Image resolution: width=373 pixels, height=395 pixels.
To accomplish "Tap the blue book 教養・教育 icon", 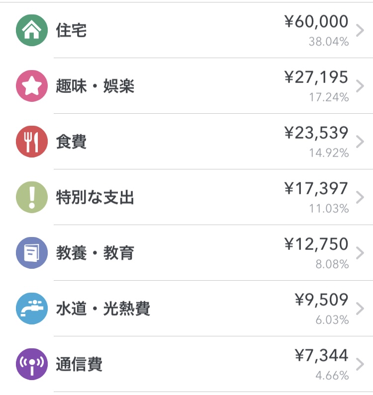I will pos(32,253).
